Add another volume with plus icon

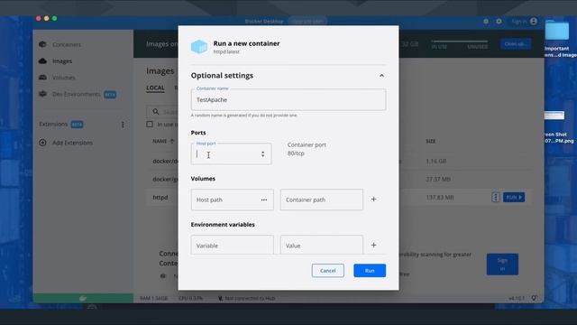click(x=373, y=200)
